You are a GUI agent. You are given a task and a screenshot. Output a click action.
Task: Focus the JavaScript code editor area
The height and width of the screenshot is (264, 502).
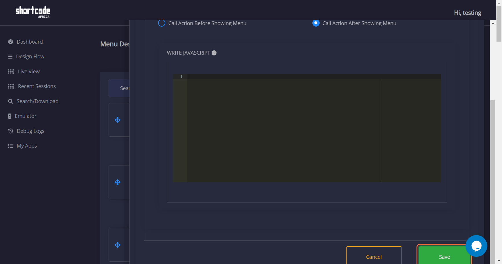tap(314, 128)
